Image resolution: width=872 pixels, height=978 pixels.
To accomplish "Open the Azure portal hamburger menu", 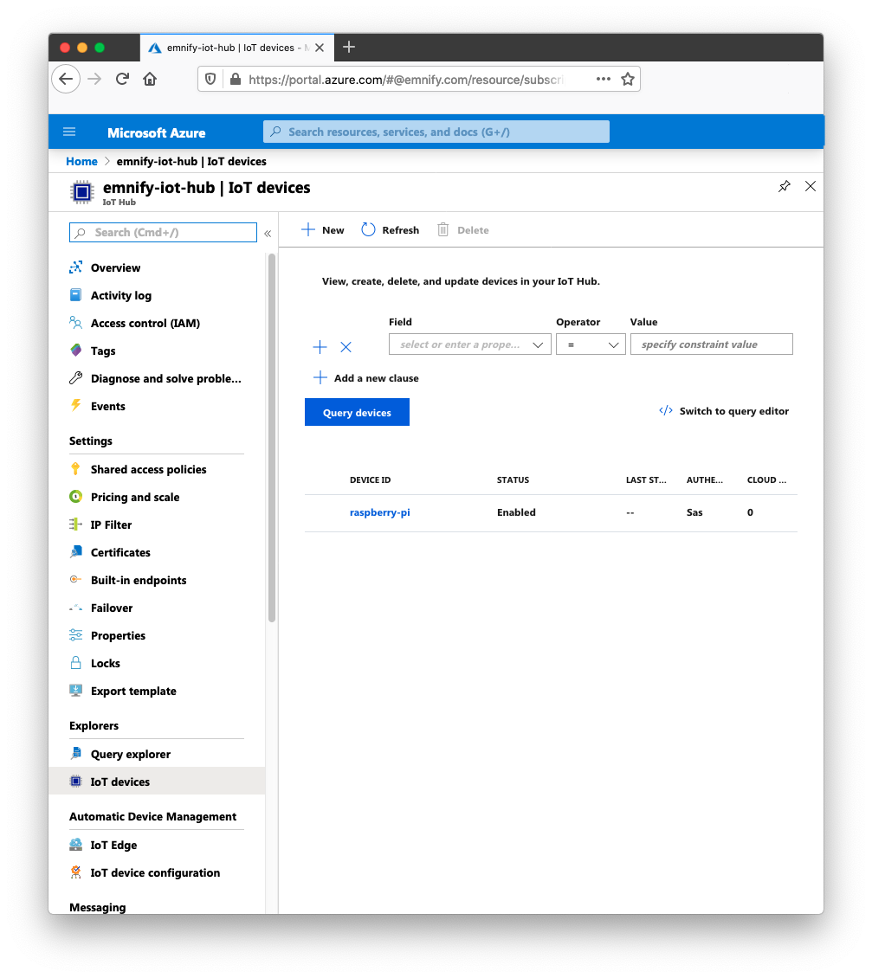I will [69, 132].
